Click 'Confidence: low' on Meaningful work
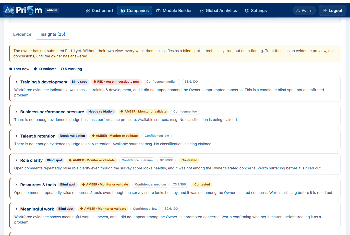 click(145, 209)
